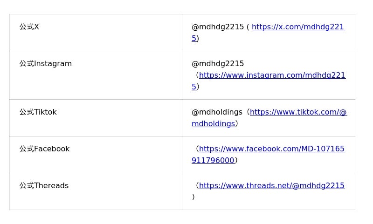Viewport: 373px width, 224px height.
Task: Click the wrapped '911796000' part of the Facebook link
Action: tap(213, 161)
